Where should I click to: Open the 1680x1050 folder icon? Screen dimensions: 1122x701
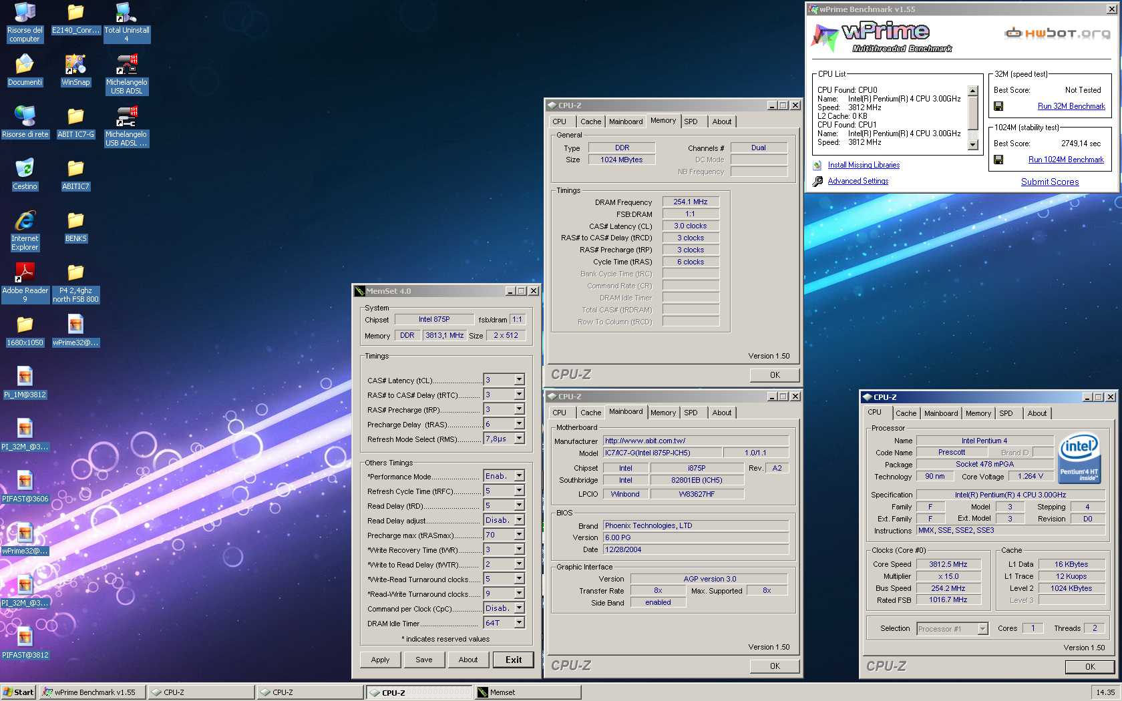(x=25, y=330)
